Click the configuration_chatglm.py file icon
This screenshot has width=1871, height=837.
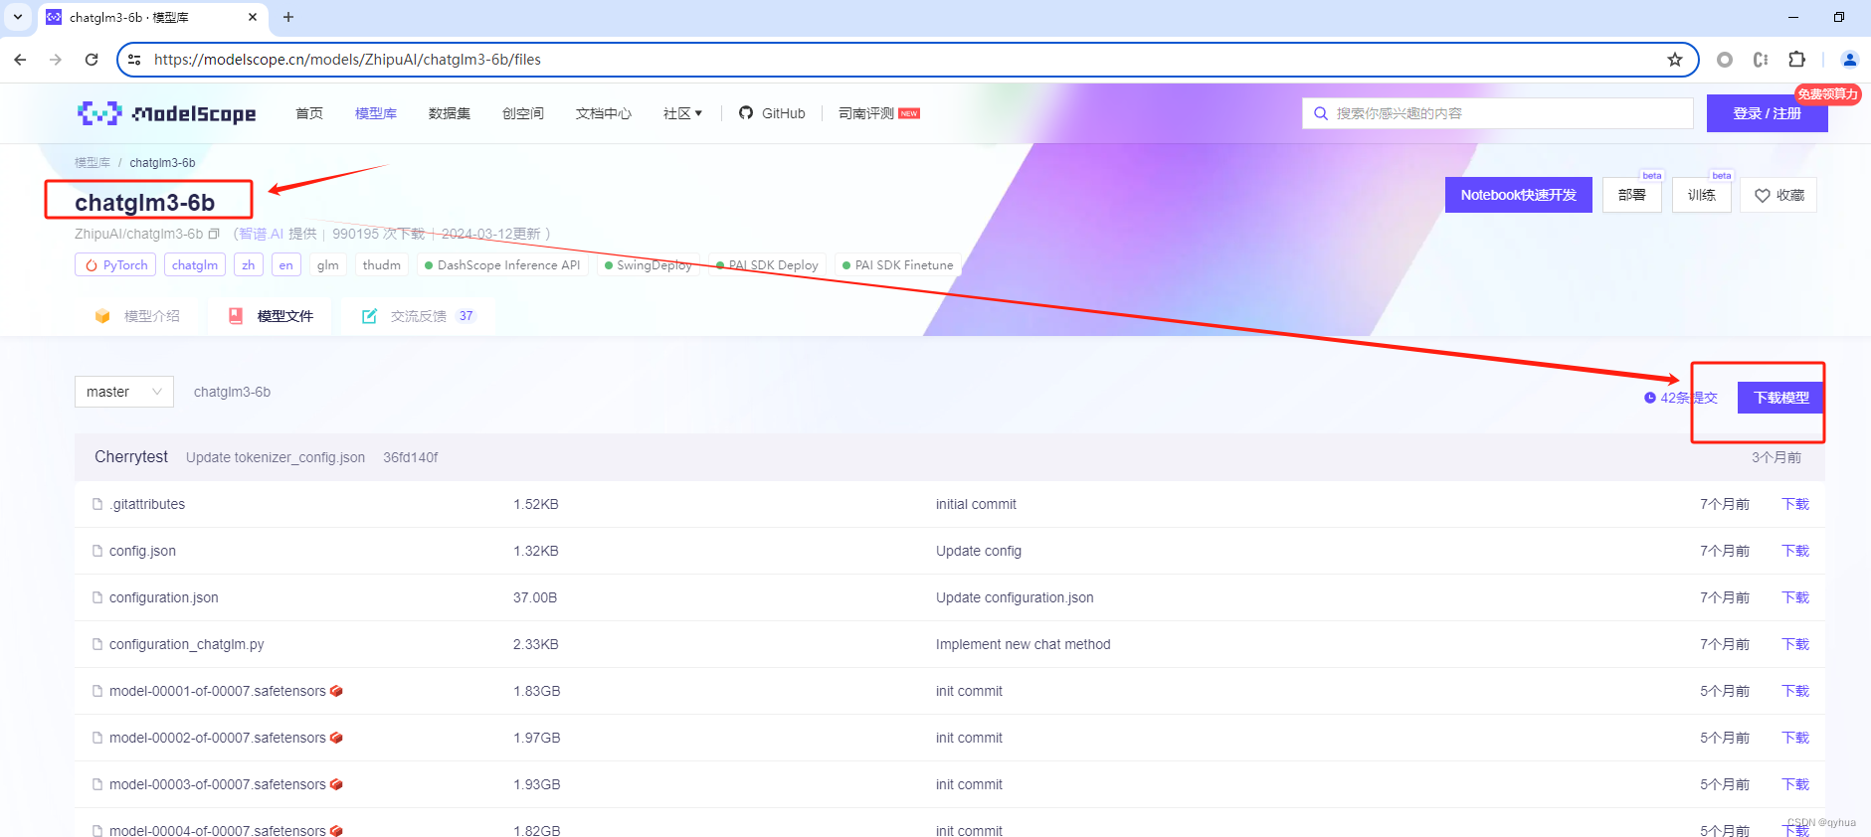click(97, 644)
